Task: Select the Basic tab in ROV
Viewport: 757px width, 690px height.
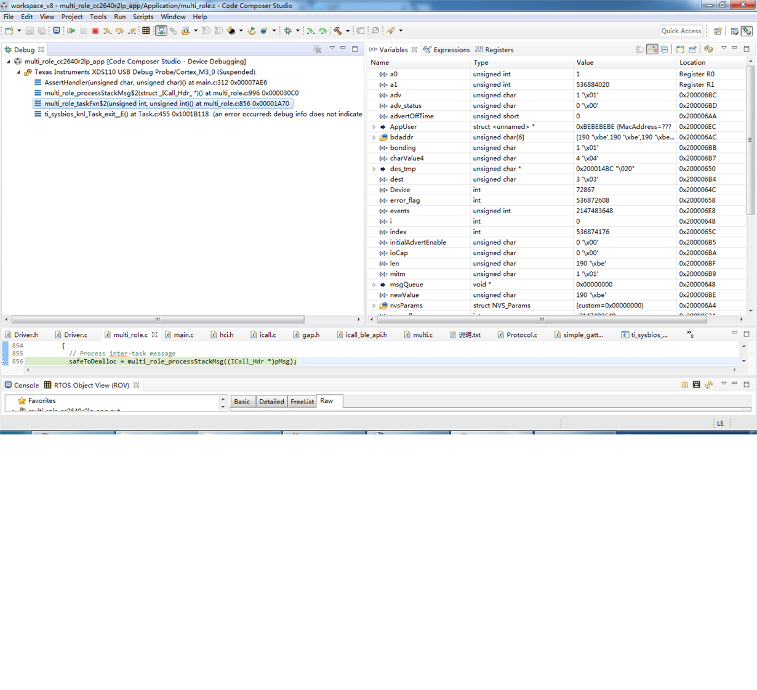Action: (242, 401)
